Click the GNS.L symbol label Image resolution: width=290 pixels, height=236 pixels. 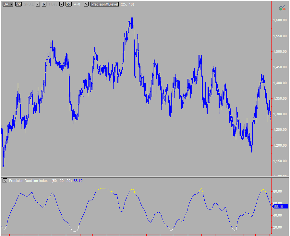click(x=29, y=4)
